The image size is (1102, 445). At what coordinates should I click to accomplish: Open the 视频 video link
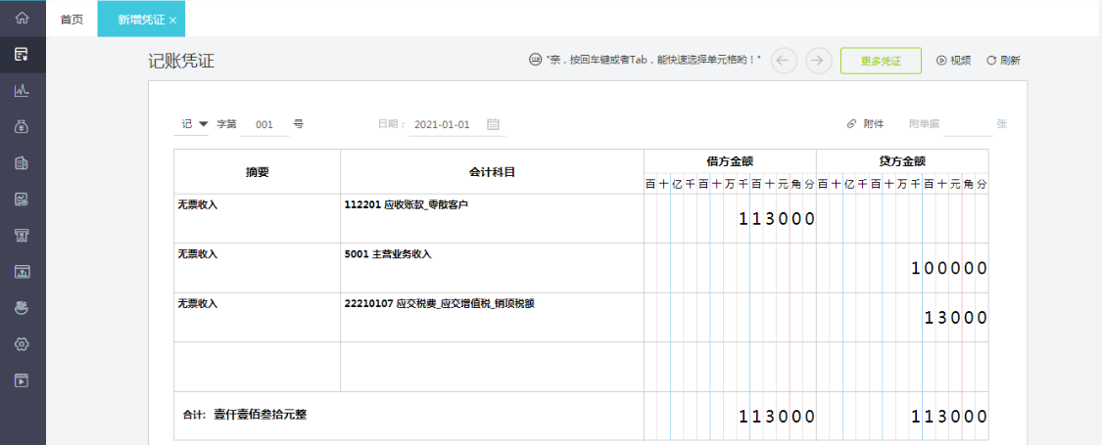(x=954, y=61)
